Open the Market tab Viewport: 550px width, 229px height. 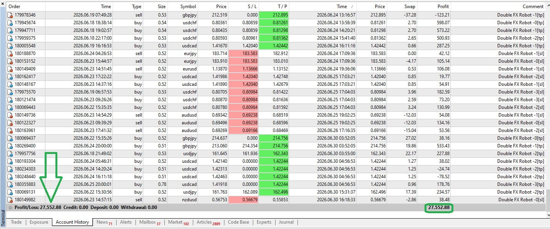(179, 222)
